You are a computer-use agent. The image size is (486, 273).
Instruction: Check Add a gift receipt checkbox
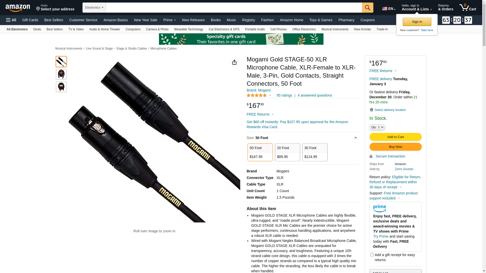pos(372,255)
